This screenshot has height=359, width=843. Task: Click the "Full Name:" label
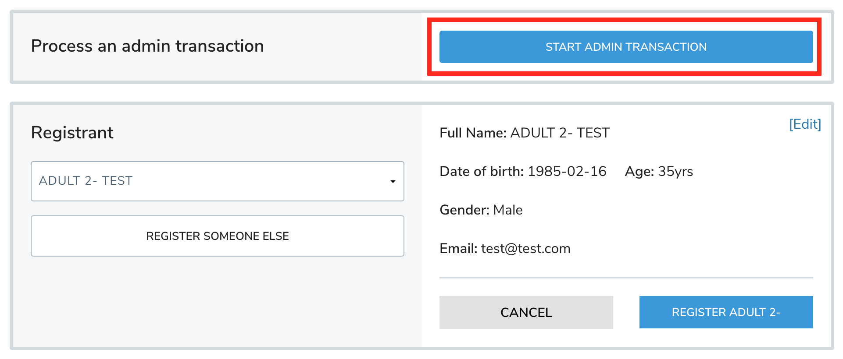click(x=473, y=133)
